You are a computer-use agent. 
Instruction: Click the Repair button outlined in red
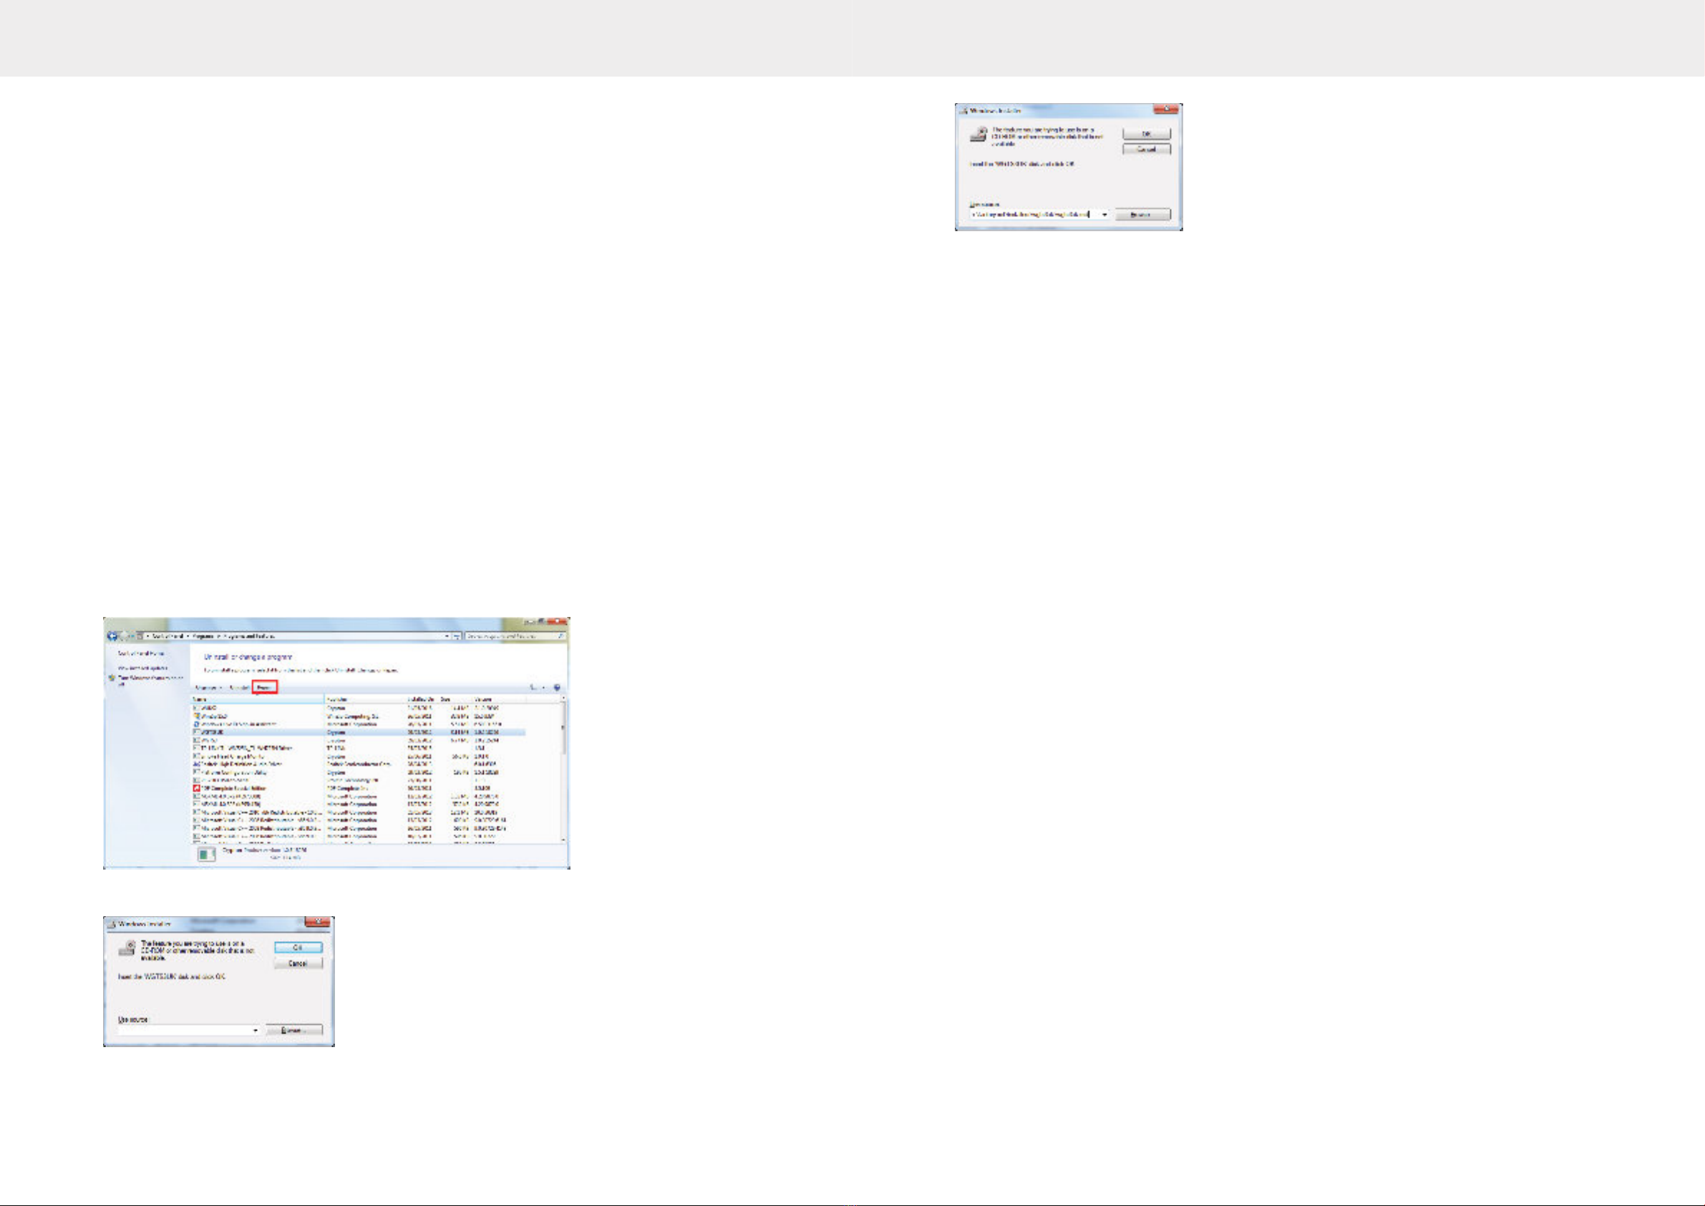click(264, 688)
